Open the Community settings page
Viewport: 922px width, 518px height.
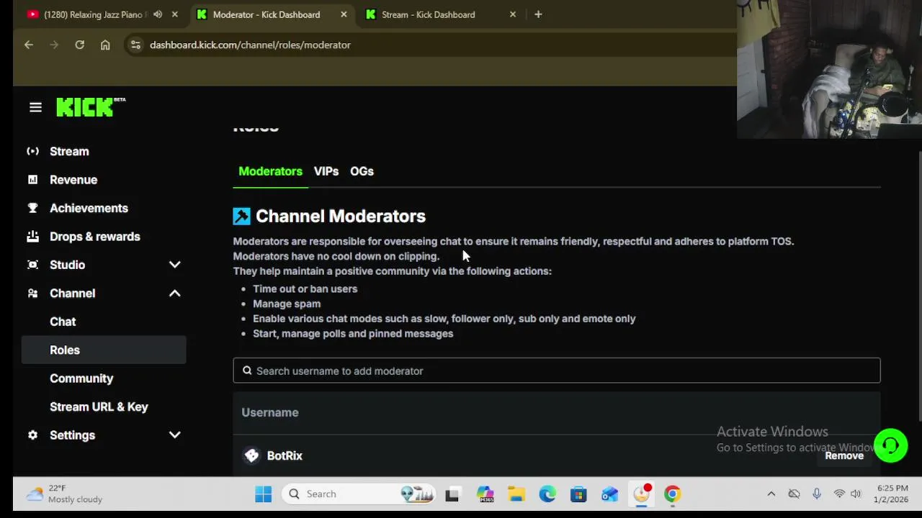click(81, 378)
